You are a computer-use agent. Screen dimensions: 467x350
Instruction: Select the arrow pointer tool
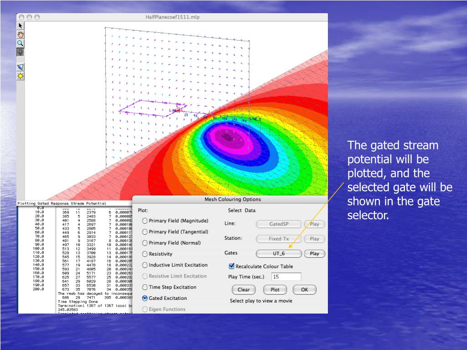(x=20, y=26)
